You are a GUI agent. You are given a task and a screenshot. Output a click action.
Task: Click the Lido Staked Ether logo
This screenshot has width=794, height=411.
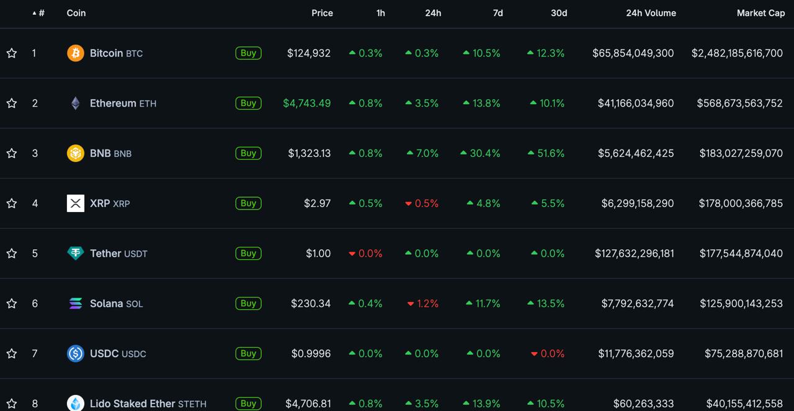pyautogui.click(x=75, y=403)
